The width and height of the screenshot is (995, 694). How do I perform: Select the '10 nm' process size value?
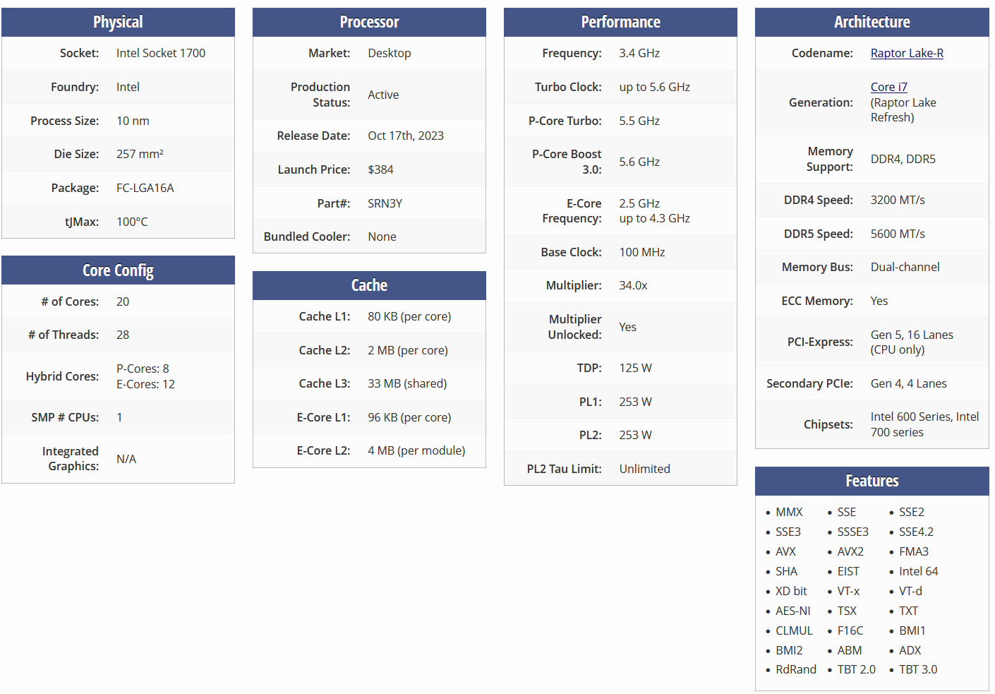[133, 121]
